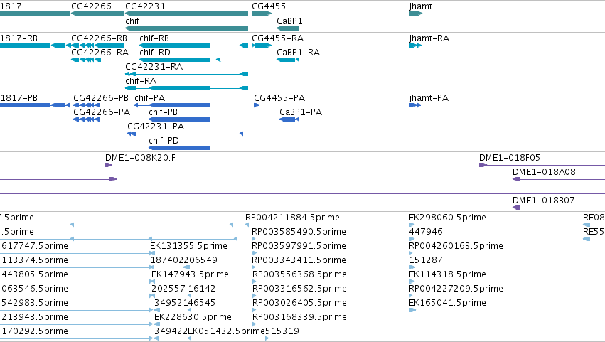Click the 063546.5prime EST label
The width and height of the screenshot is (605, 342).
[x=35, y=289]
